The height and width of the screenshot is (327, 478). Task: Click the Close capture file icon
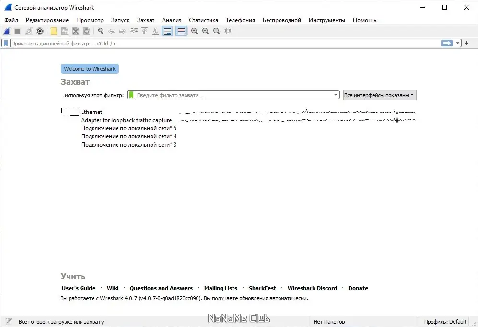(x=76, y=31)
